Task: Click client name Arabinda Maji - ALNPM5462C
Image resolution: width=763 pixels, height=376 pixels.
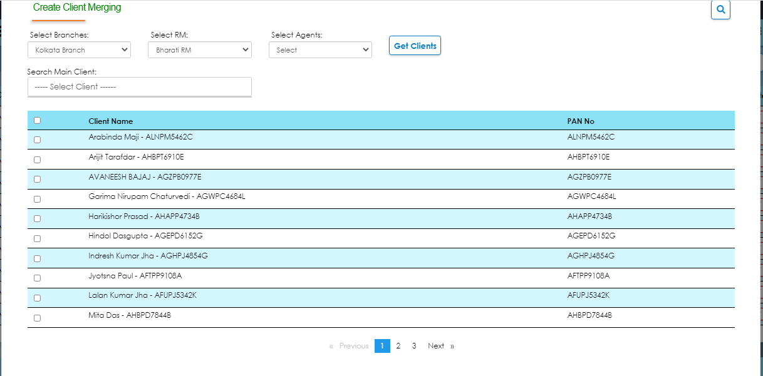Action: coord(141,137)
